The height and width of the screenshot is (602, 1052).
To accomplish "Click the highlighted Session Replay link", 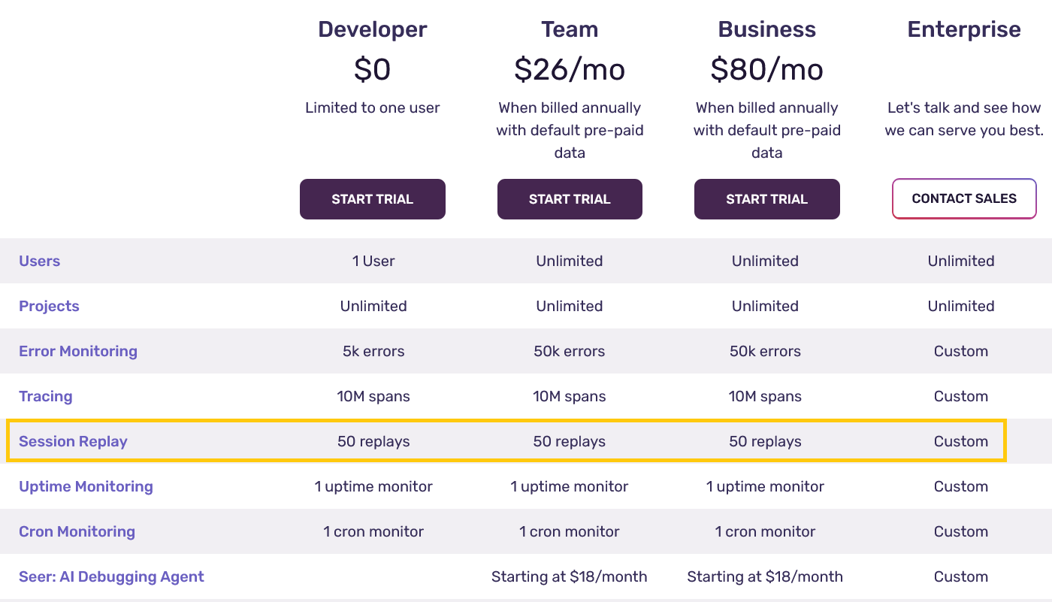I will tap(73, 441).
